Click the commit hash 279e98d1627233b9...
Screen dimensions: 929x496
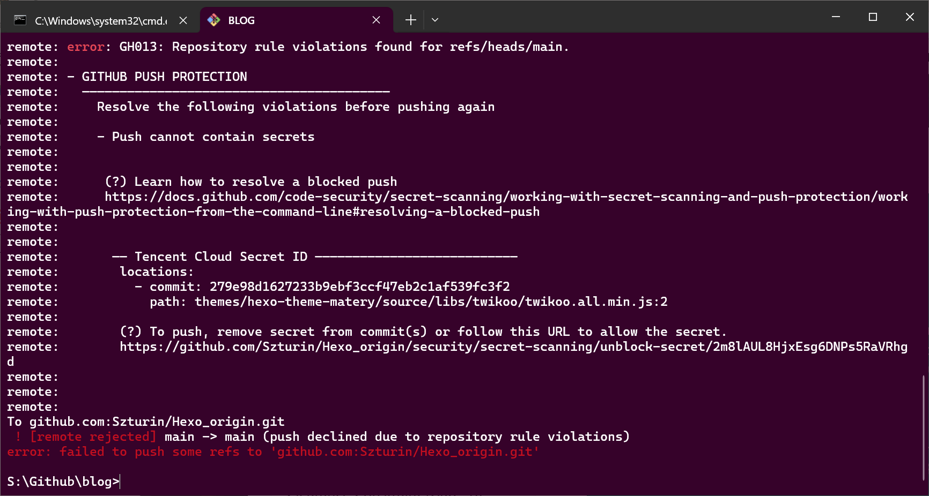(x=359, y=287)
